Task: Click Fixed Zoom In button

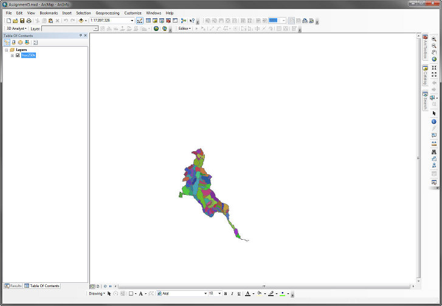Action: click(x=434, y=68)
